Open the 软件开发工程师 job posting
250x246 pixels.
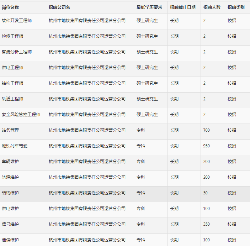(x=17, y=21)
